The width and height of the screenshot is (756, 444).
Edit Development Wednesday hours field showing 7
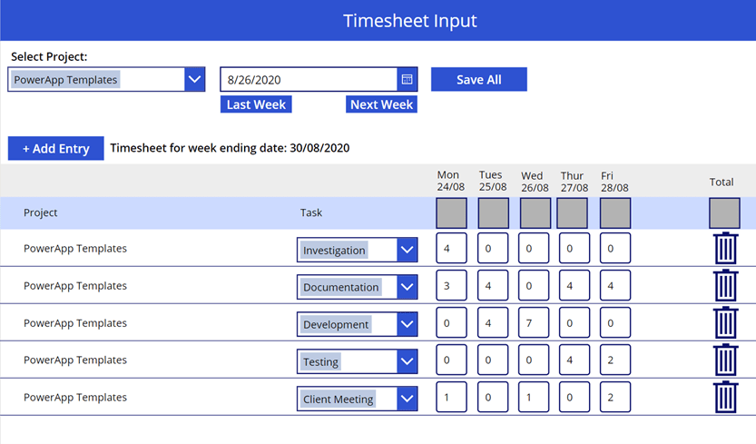tap(534, 322)
